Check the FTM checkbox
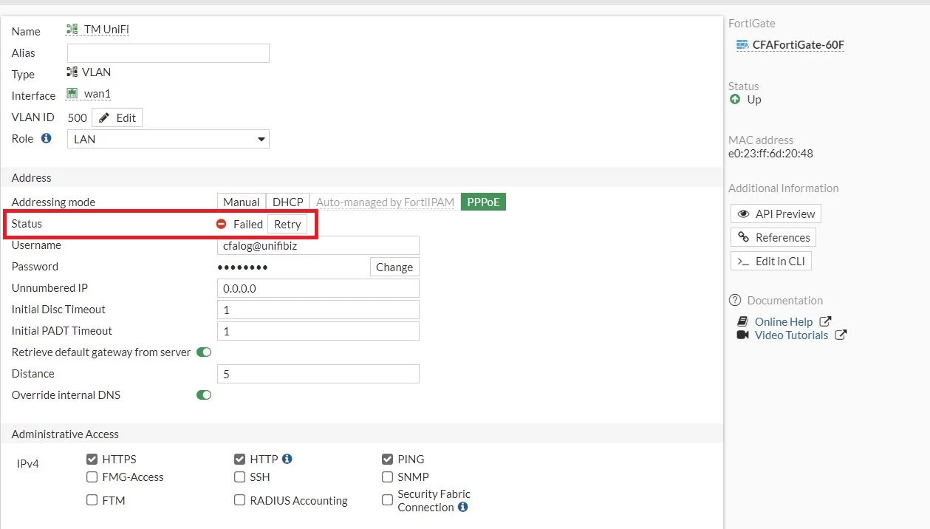This screenshot has height=529, width=930. pos(92,500)
